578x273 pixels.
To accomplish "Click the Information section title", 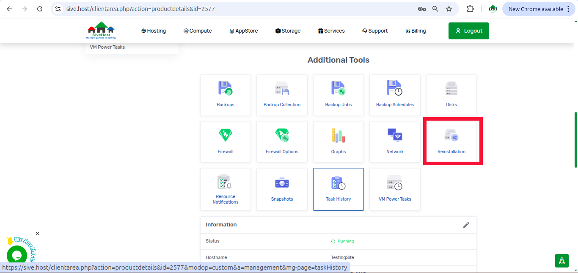I will [x=221, y=225].
